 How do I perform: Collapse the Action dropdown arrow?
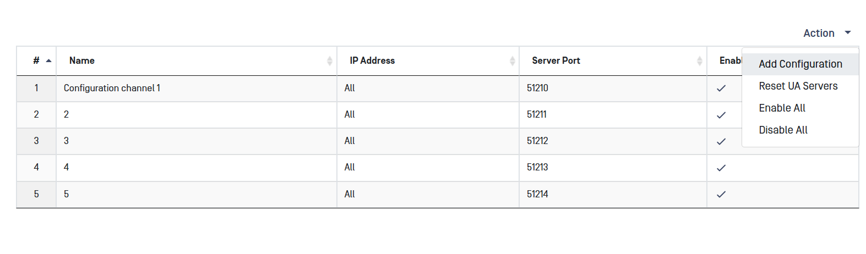click(848, 33)
